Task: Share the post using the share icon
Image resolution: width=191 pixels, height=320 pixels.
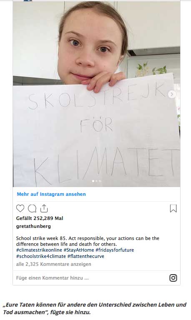Action: point(44,208)
